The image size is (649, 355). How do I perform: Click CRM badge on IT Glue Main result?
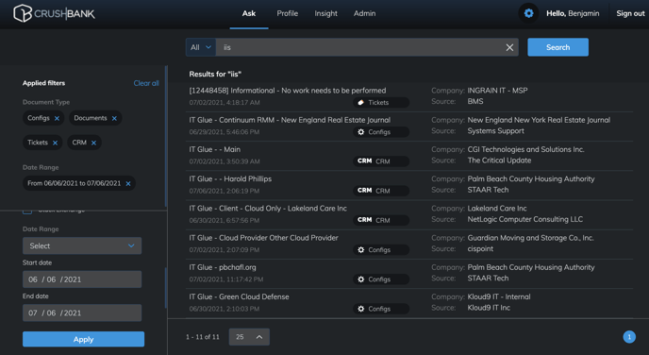click(364, 161)
